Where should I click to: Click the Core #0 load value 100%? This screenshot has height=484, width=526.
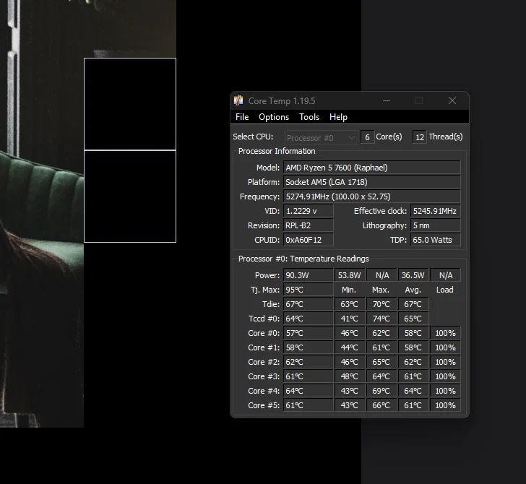click(x=445, y=333)
